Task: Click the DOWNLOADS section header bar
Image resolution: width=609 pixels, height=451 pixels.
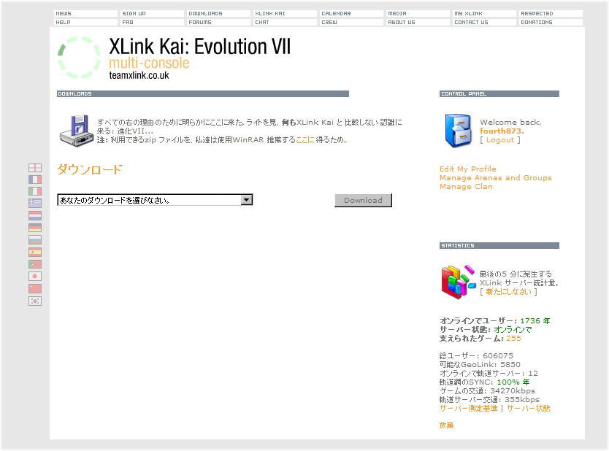Action: click(203, 94)
